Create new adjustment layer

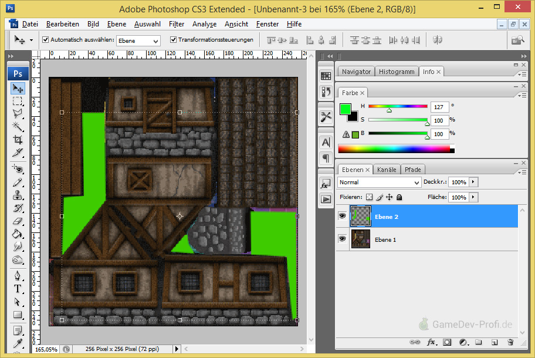coord(463,342)
